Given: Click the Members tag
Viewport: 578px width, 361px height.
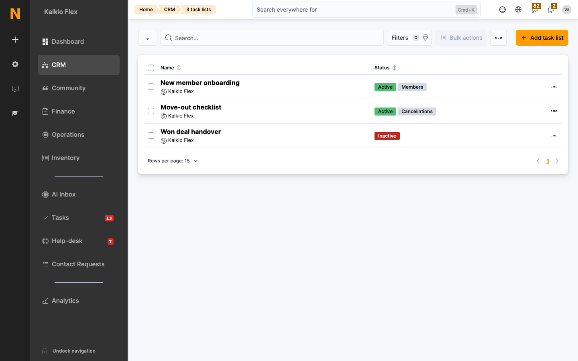Looking at the screenshot, I should coord(412,87).
